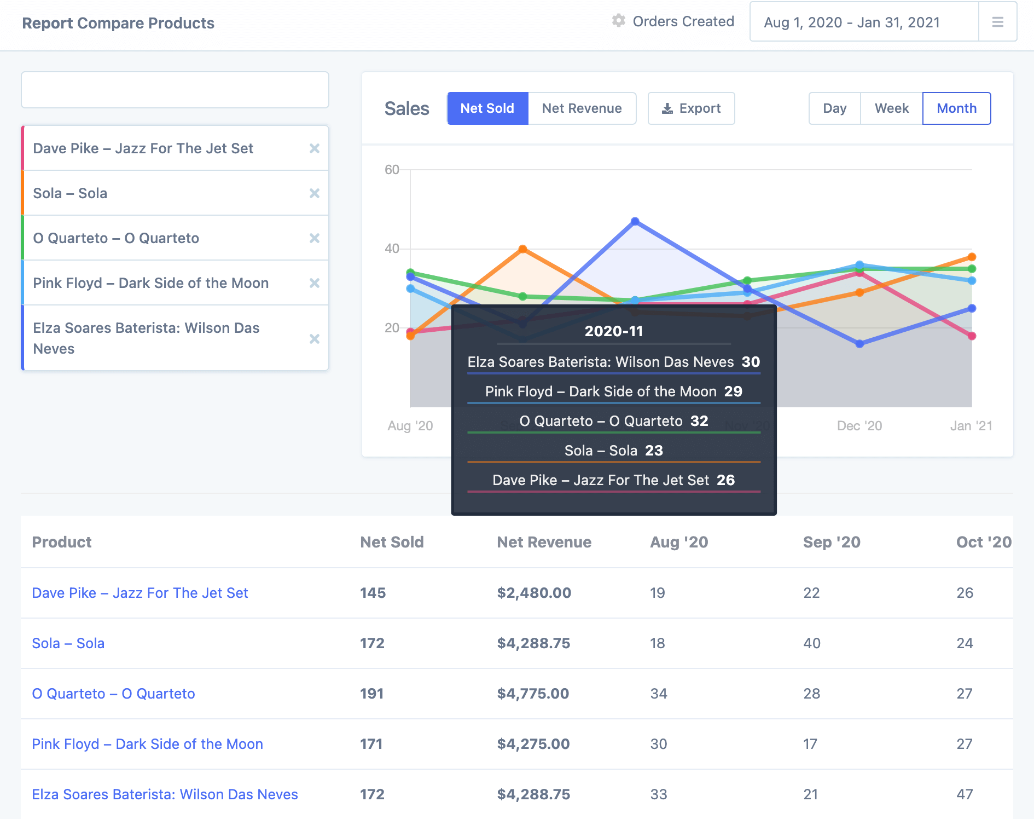Remove Dave Pike – Jazz For The Jet Set
The height and width of the screenshot is (819, 1034).
pyautogui.click(x=314, y=148)
